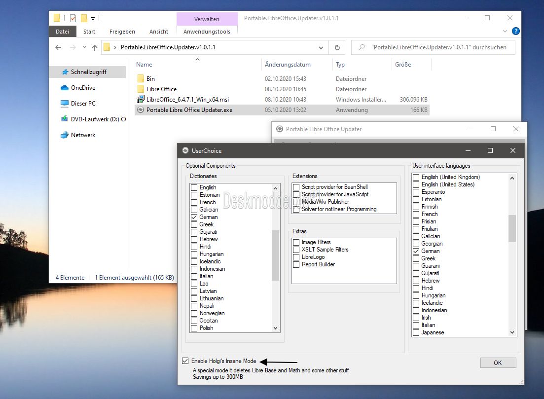The image size is (544, 399).
Task: Expand the ribbon with the chevron
Action: click(x=505, y=31)
